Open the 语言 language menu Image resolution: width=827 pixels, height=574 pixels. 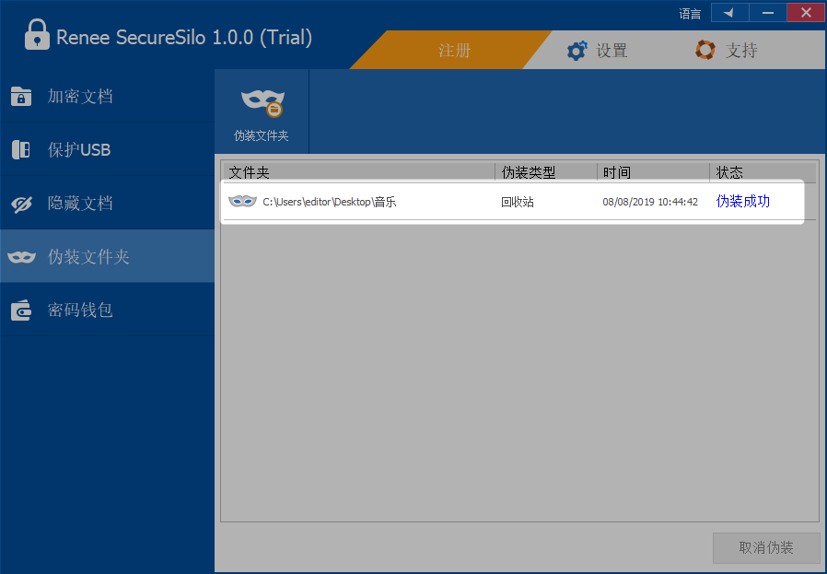pyautogui.click(x=690, y=14)
